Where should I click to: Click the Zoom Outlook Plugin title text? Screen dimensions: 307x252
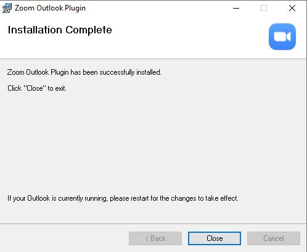click(x=50, y=8)
